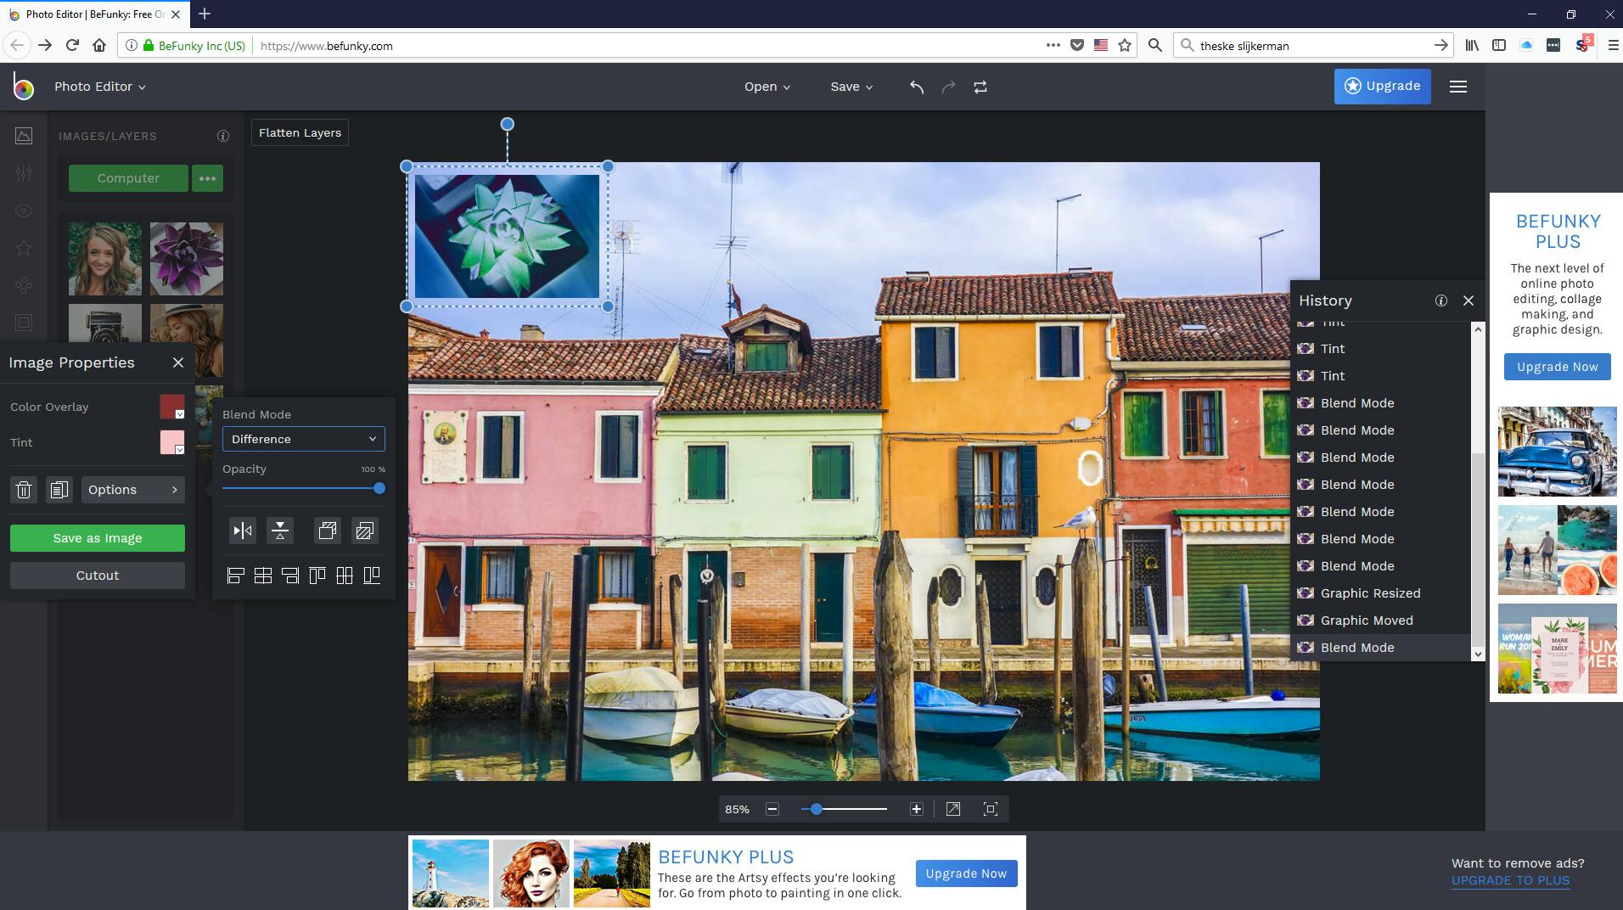Send the layer backward
Viewport: 1623px width, 910px height.
click(x=365, y=531)
